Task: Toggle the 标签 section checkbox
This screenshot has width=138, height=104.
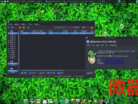Action: click(9, 69)
